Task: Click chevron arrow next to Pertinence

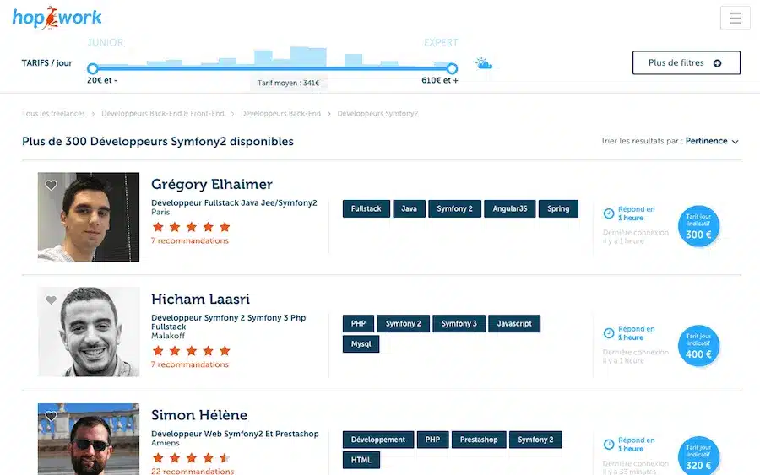Action: point(735,142)
